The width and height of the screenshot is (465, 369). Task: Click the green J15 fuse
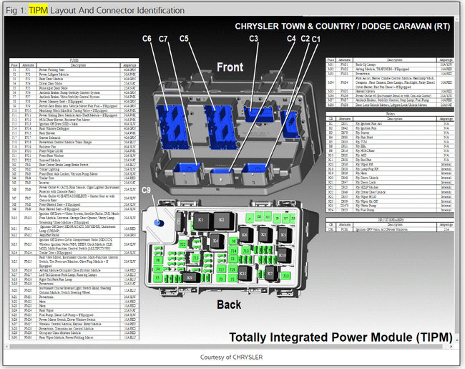[x=221, y=269]
